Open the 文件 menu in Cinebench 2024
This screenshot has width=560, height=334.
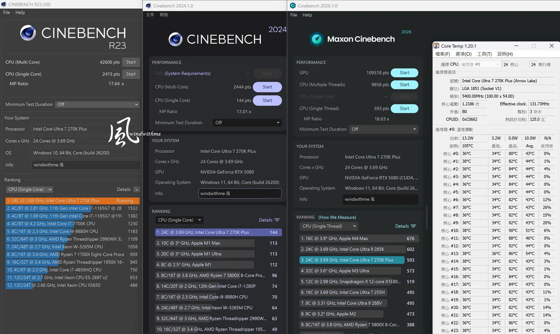(x=150, y=15)
